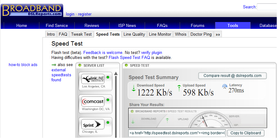This screenshot has width=277, height=138.
Task: Open the 'Feedback is welcome' link
Action: (103, 52)
